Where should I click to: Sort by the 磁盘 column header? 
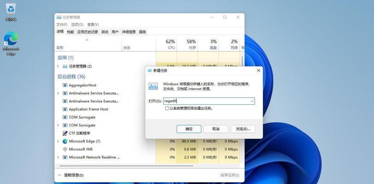click(208, 44)
